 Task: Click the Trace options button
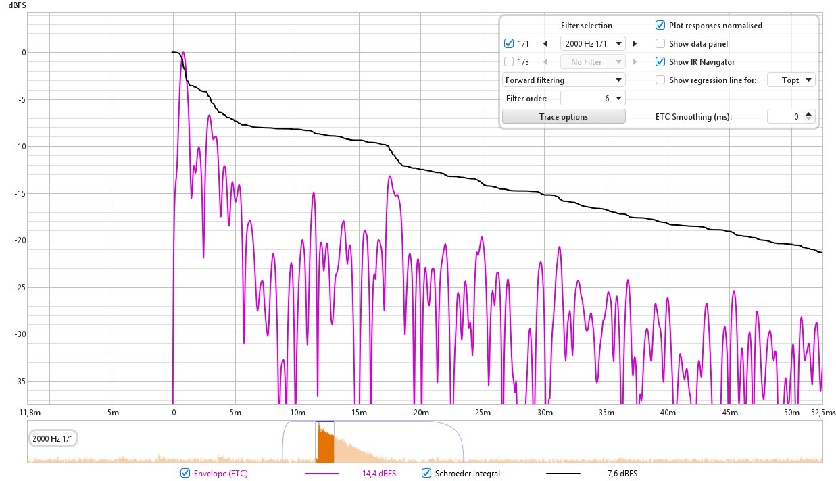(564, 117)
